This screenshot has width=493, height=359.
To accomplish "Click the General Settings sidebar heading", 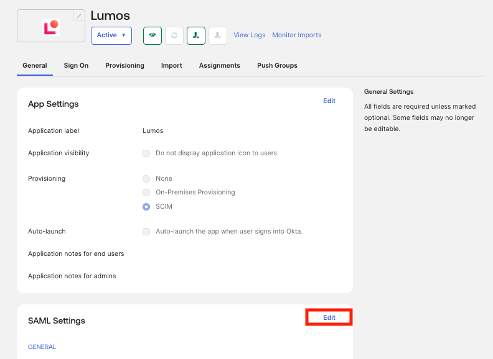I will (x=388, y=92).
